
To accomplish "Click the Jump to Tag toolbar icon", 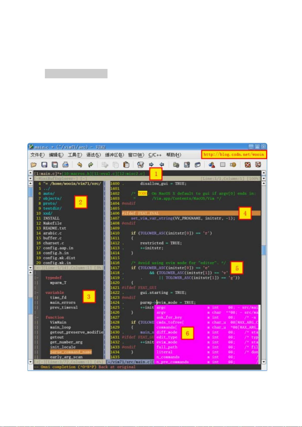I will [x=233, y=165].
